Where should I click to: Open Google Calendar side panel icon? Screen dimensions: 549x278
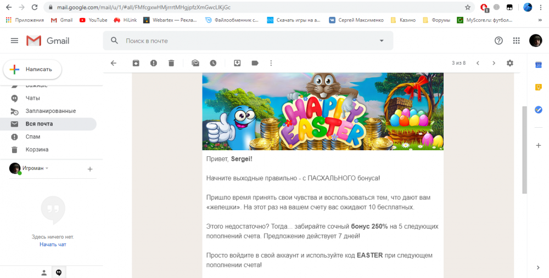(x=539, y=65)
